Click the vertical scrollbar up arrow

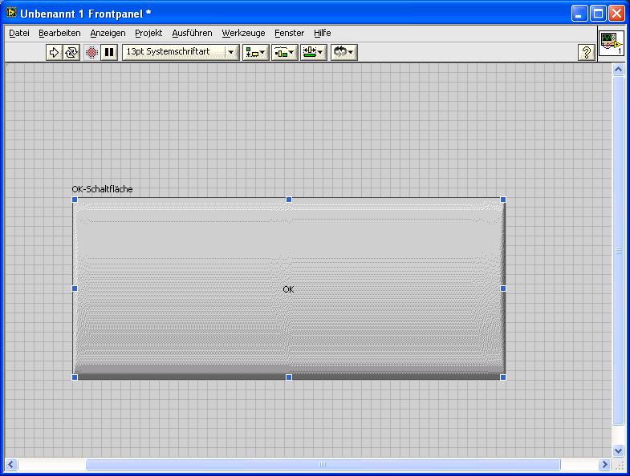(618, 70)
